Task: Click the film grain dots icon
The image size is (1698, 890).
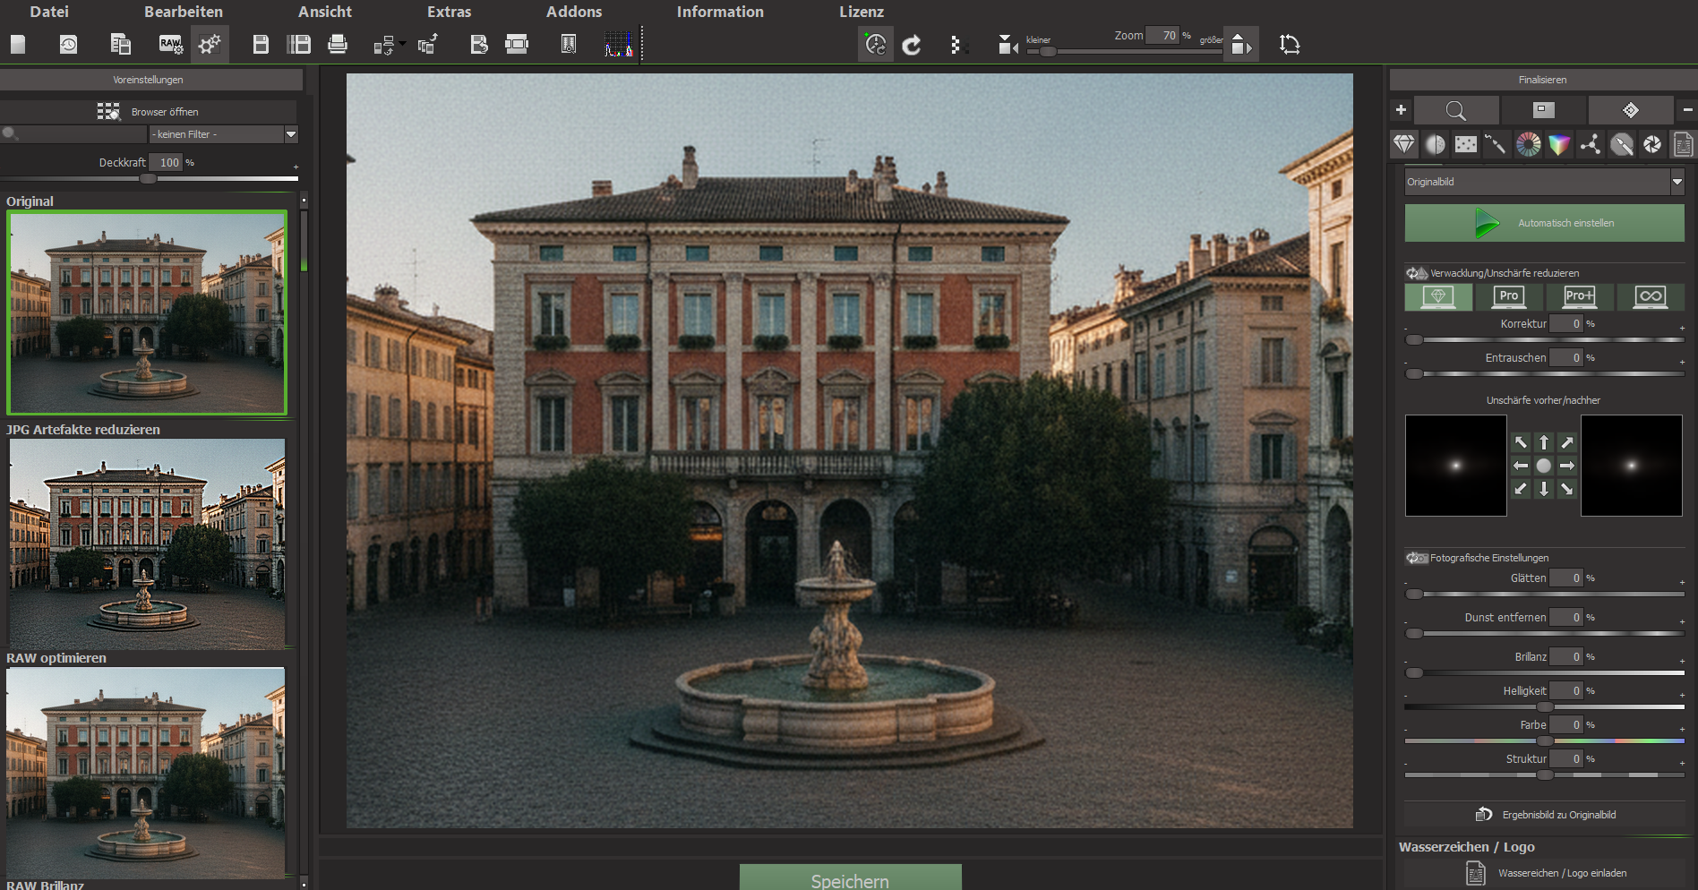Action: pos(1466,144)
